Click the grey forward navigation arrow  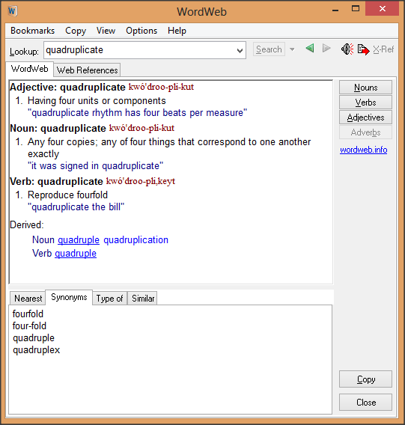[326, 49]
